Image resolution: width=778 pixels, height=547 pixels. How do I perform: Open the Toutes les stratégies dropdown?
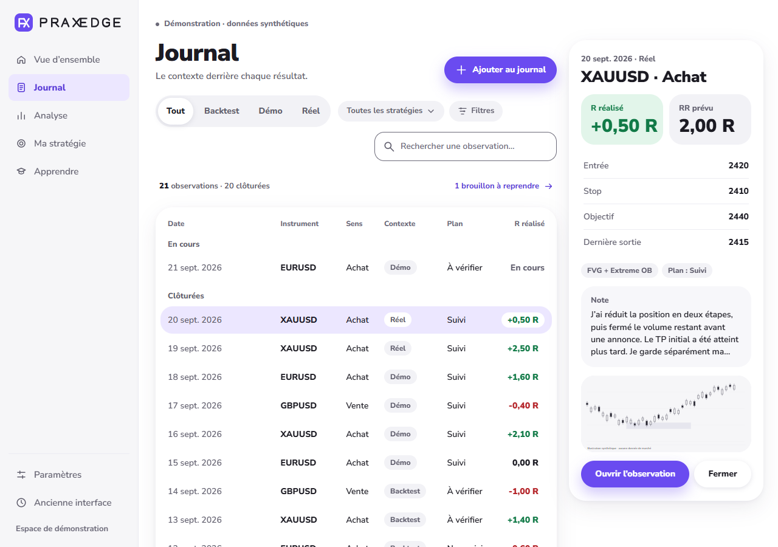pyautogui.click(x=391, y=111)
